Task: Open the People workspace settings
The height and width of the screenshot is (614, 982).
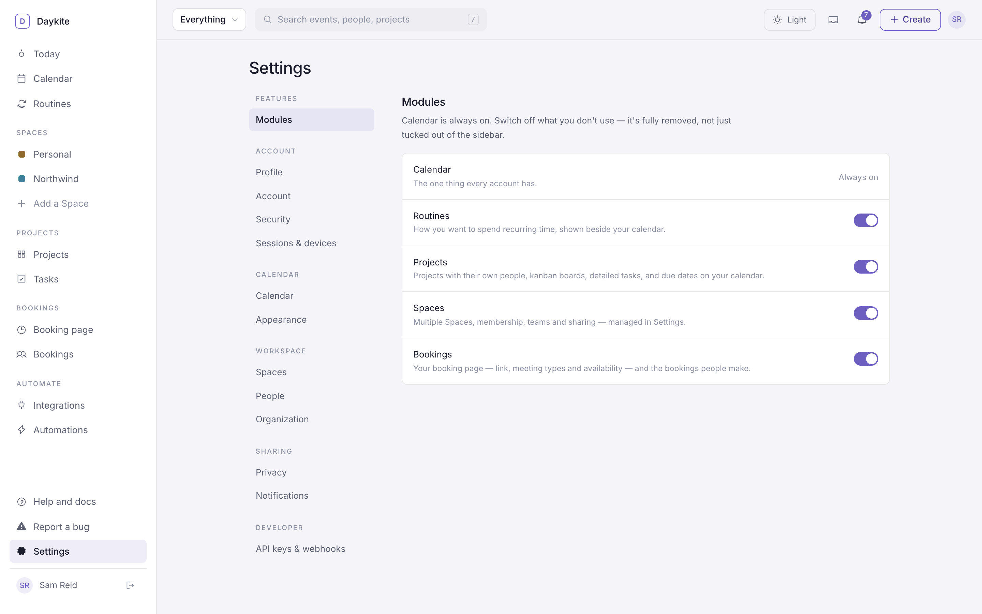Action: tap(311, 396)
